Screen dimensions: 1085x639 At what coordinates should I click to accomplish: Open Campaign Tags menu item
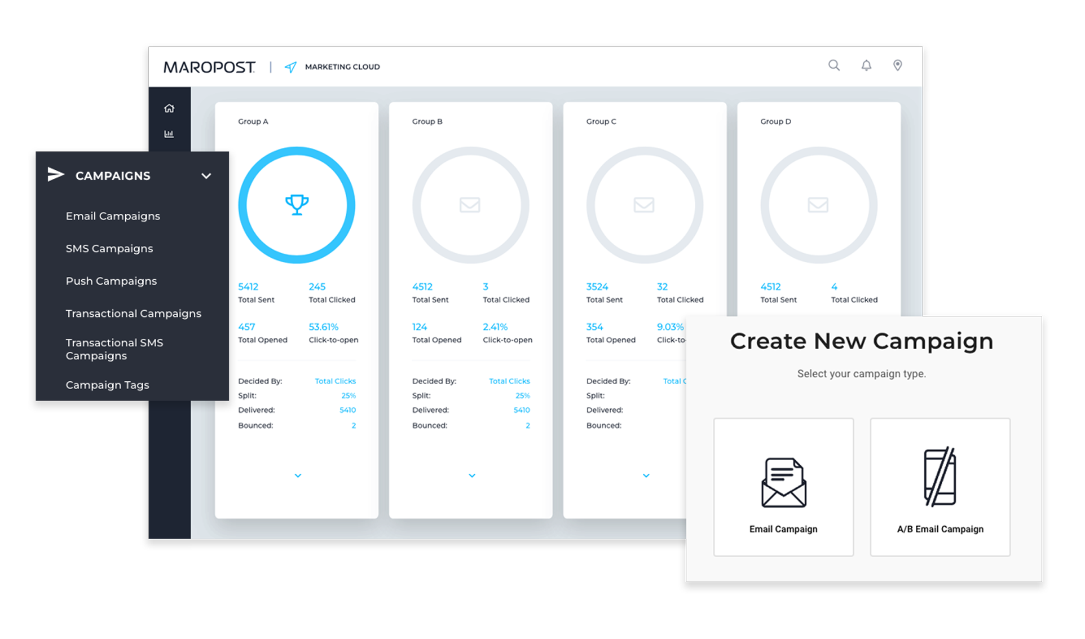coord(107,385)
